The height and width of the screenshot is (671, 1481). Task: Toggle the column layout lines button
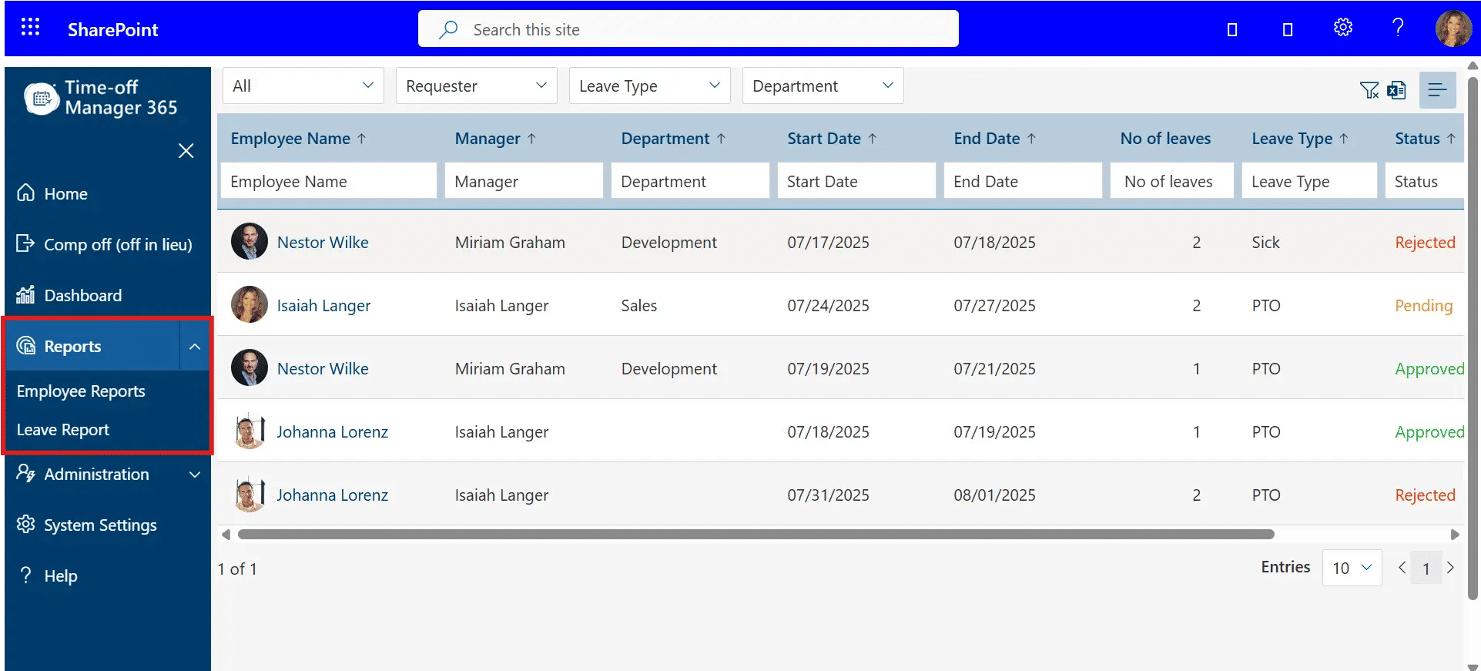point(1436,90)
